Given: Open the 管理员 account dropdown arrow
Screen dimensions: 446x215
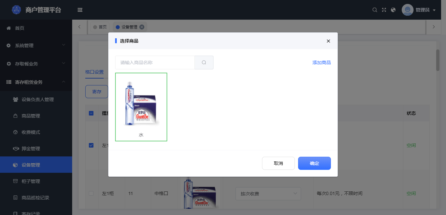Looking at the screenshot, I should [434, 10].
